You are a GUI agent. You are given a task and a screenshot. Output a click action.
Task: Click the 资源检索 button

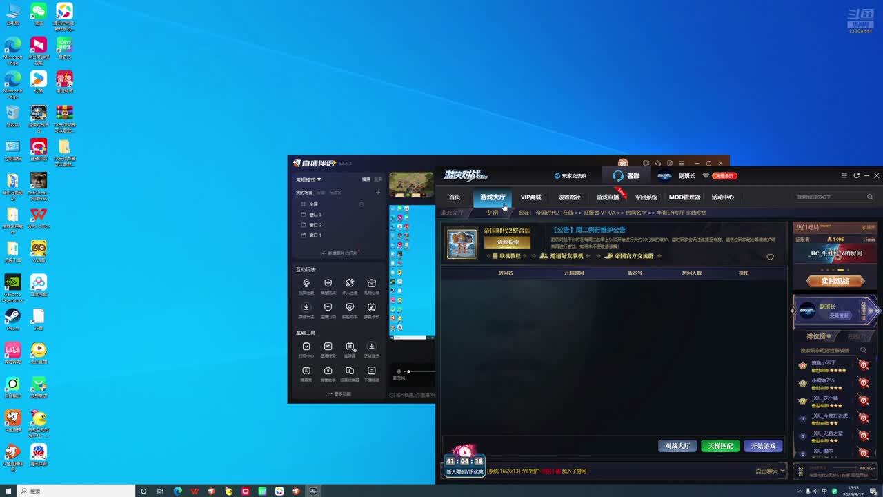(x=507, y=242)
